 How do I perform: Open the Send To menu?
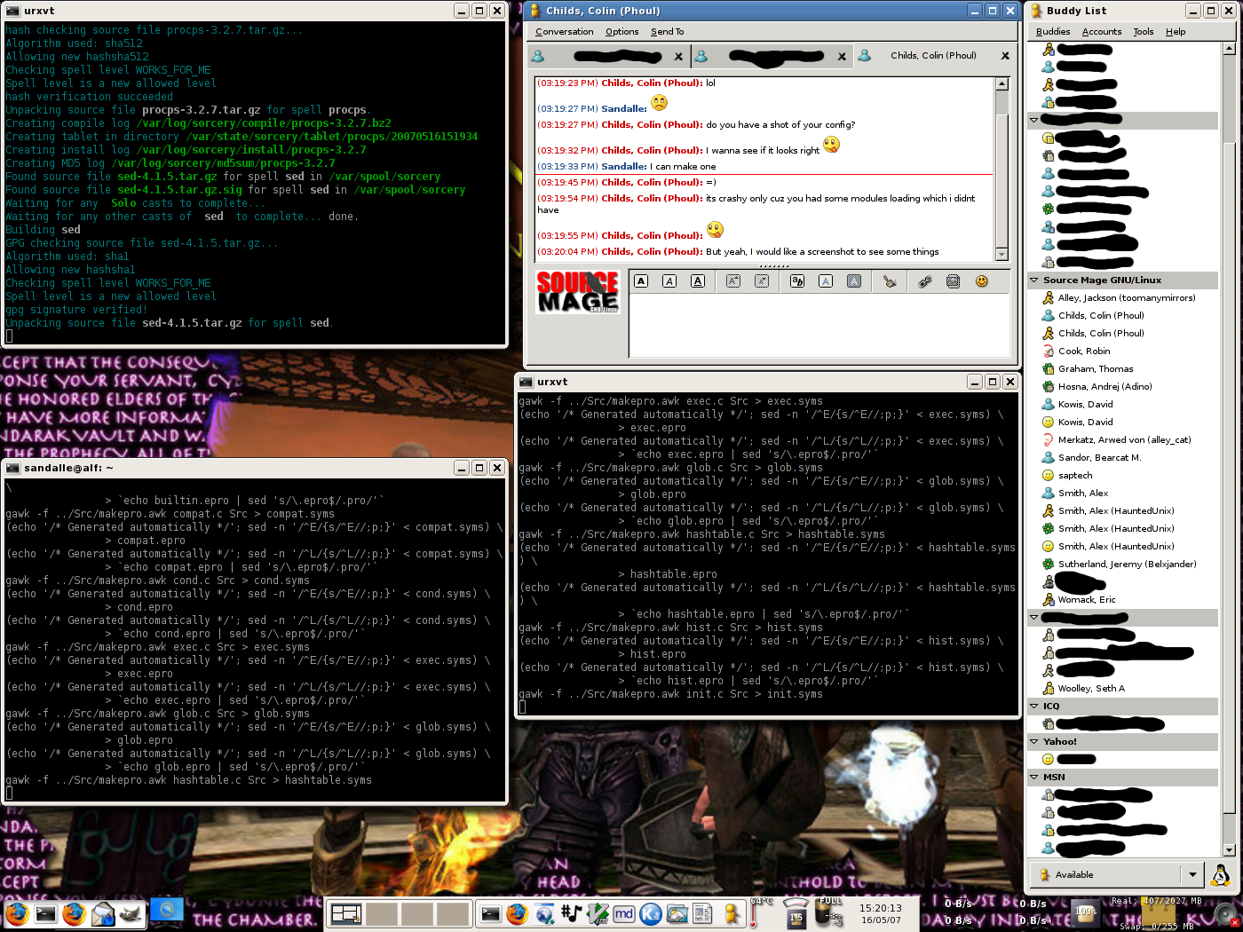[667, 32]
